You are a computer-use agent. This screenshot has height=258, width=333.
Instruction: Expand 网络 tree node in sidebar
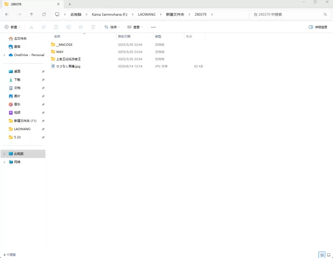[x=4, y=162]
